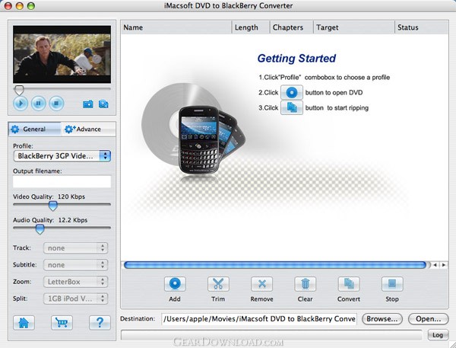This screenshot has height=348, width=456.
Task: Open the Track dropdown
Action: pyautogui.click(x=75, y=248)
